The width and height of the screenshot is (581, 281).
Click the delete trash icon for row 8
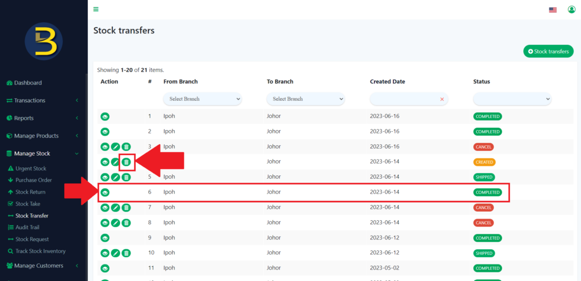pos(126,223)
